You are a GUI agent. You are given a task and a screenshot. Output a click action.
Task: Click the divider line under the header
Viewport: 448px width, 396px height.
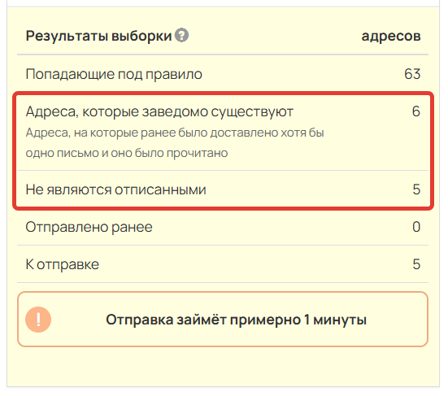coord(223,54)
